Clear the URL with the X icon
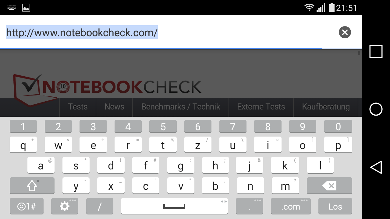The width and height of the screenshot is (390, 219). coord(345,32)
